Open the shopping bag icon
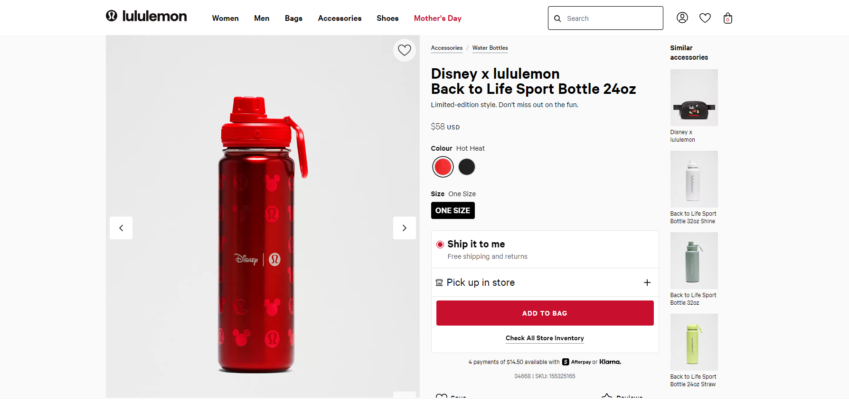849x400 pixels. [728, 18]
